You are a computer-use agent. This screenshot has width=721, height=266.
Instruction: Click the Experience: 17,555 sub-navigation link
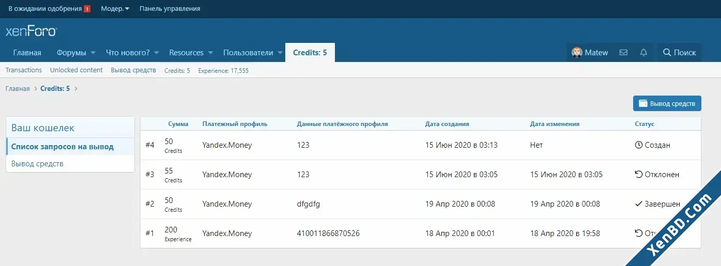pyautogui.click(x=223, y=71)
